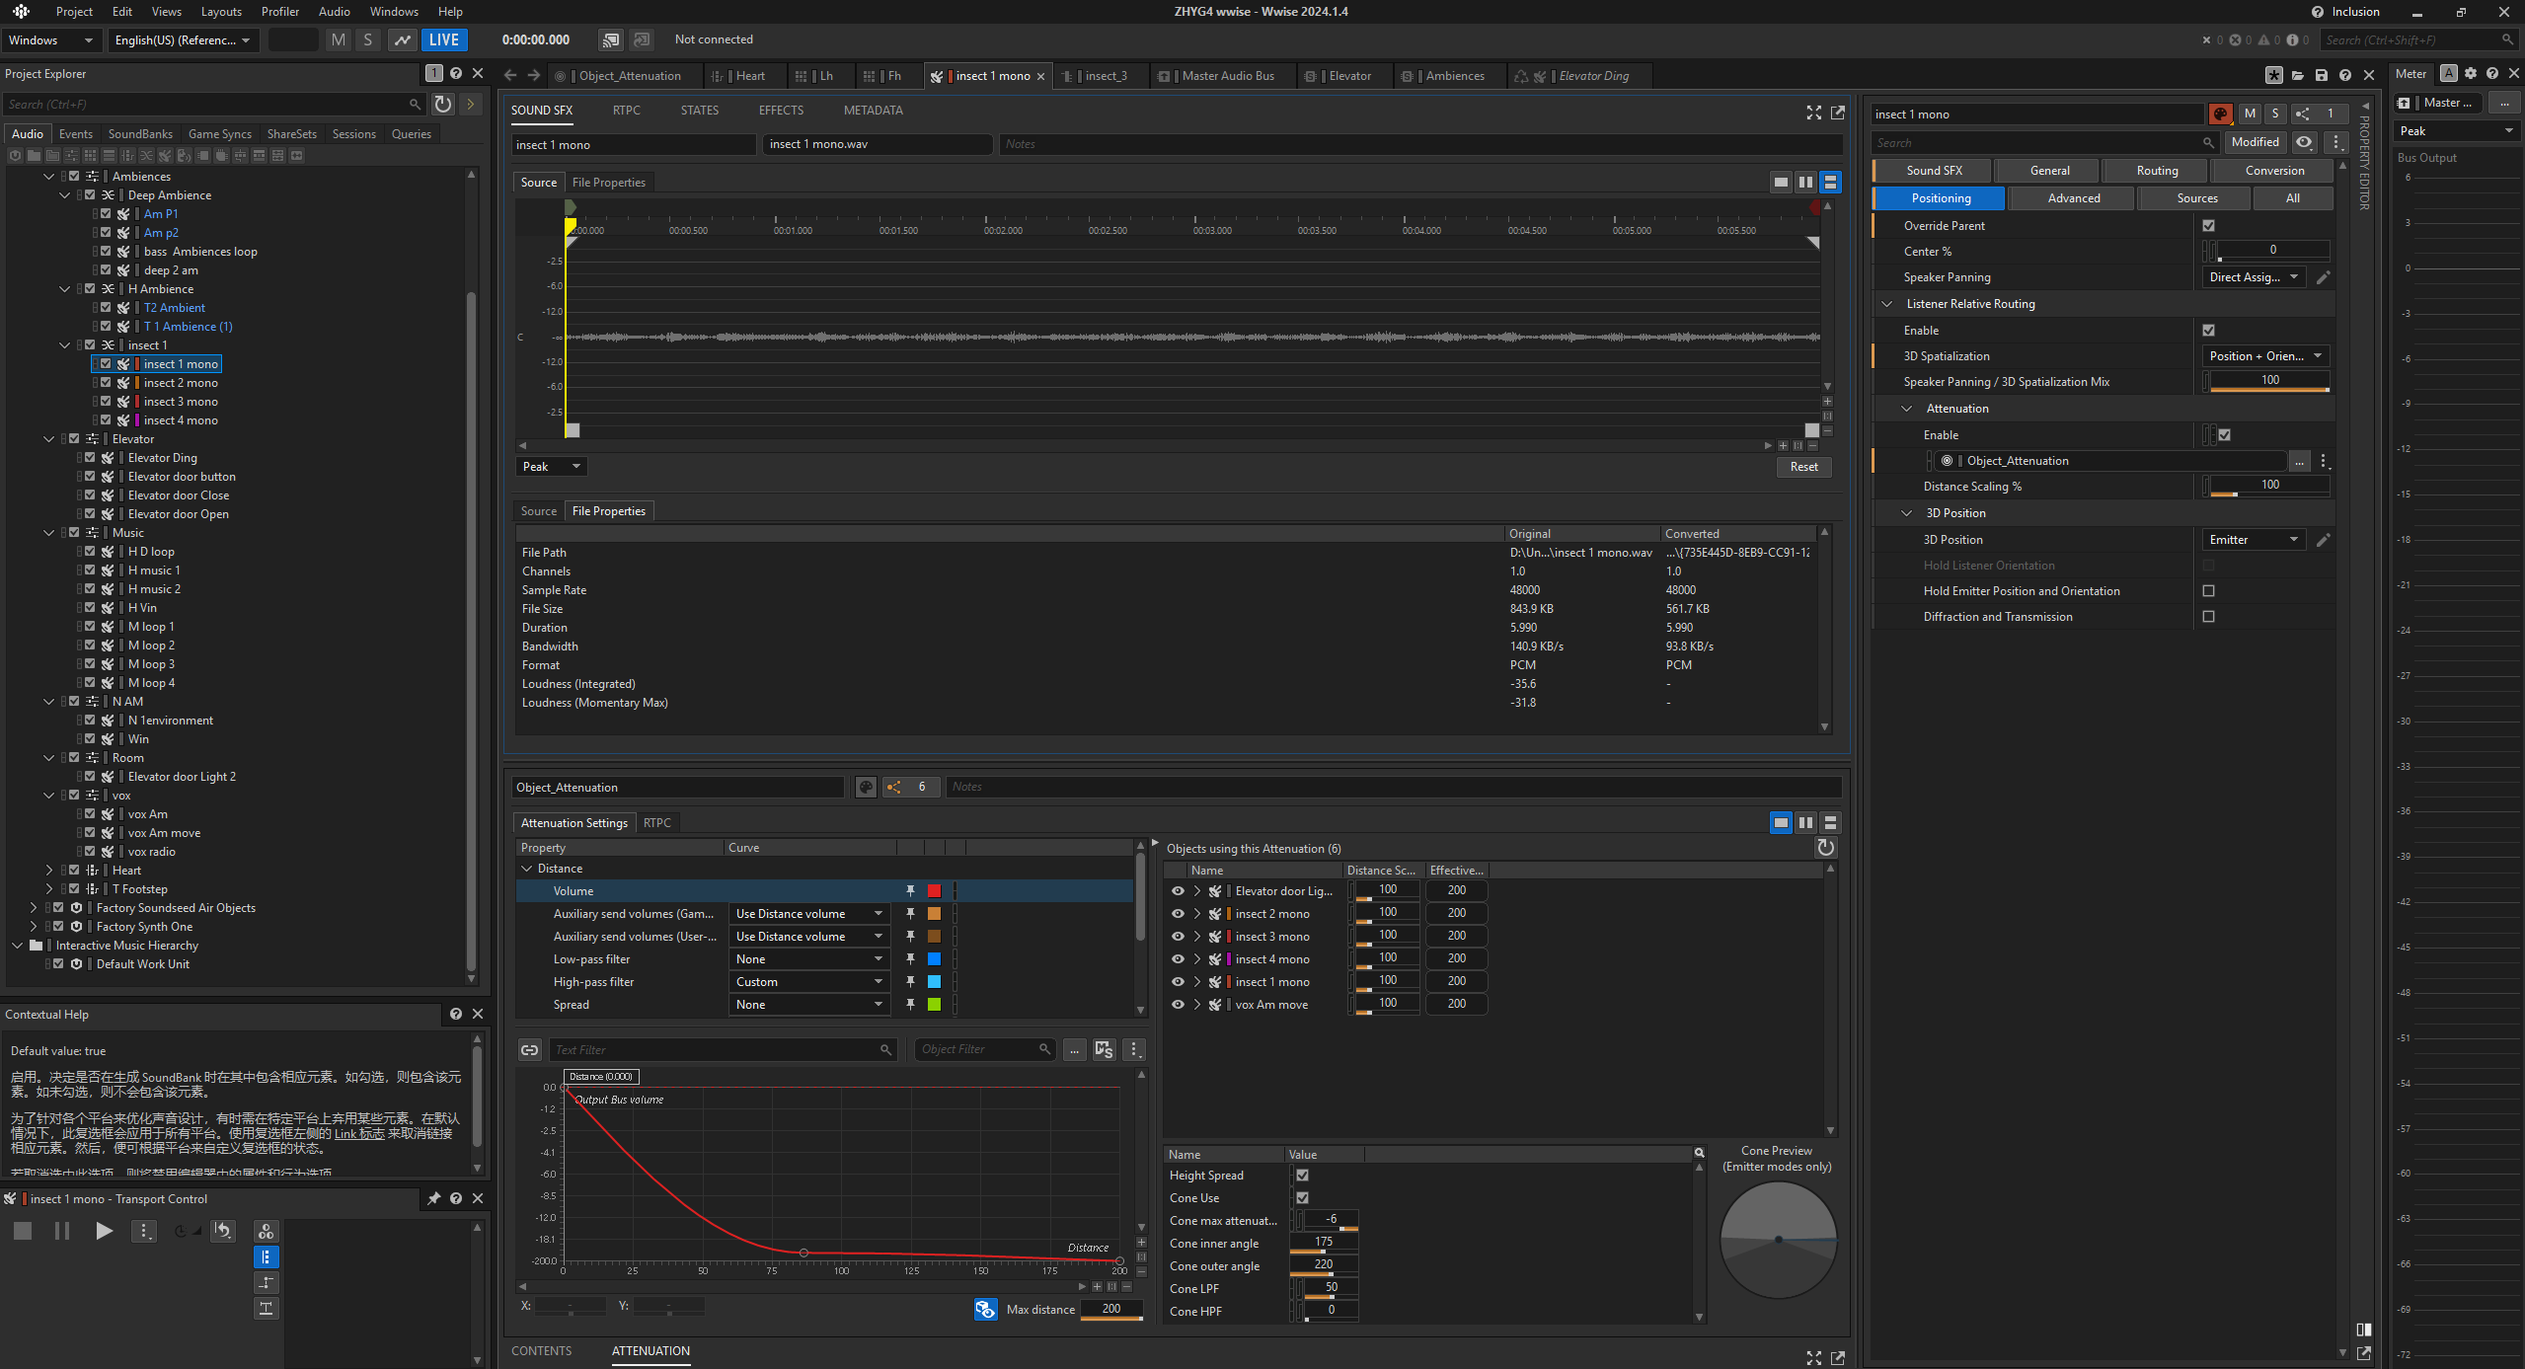Click the Max distance value field
2525x1369 pixels.
(x=1110, y=1309)
